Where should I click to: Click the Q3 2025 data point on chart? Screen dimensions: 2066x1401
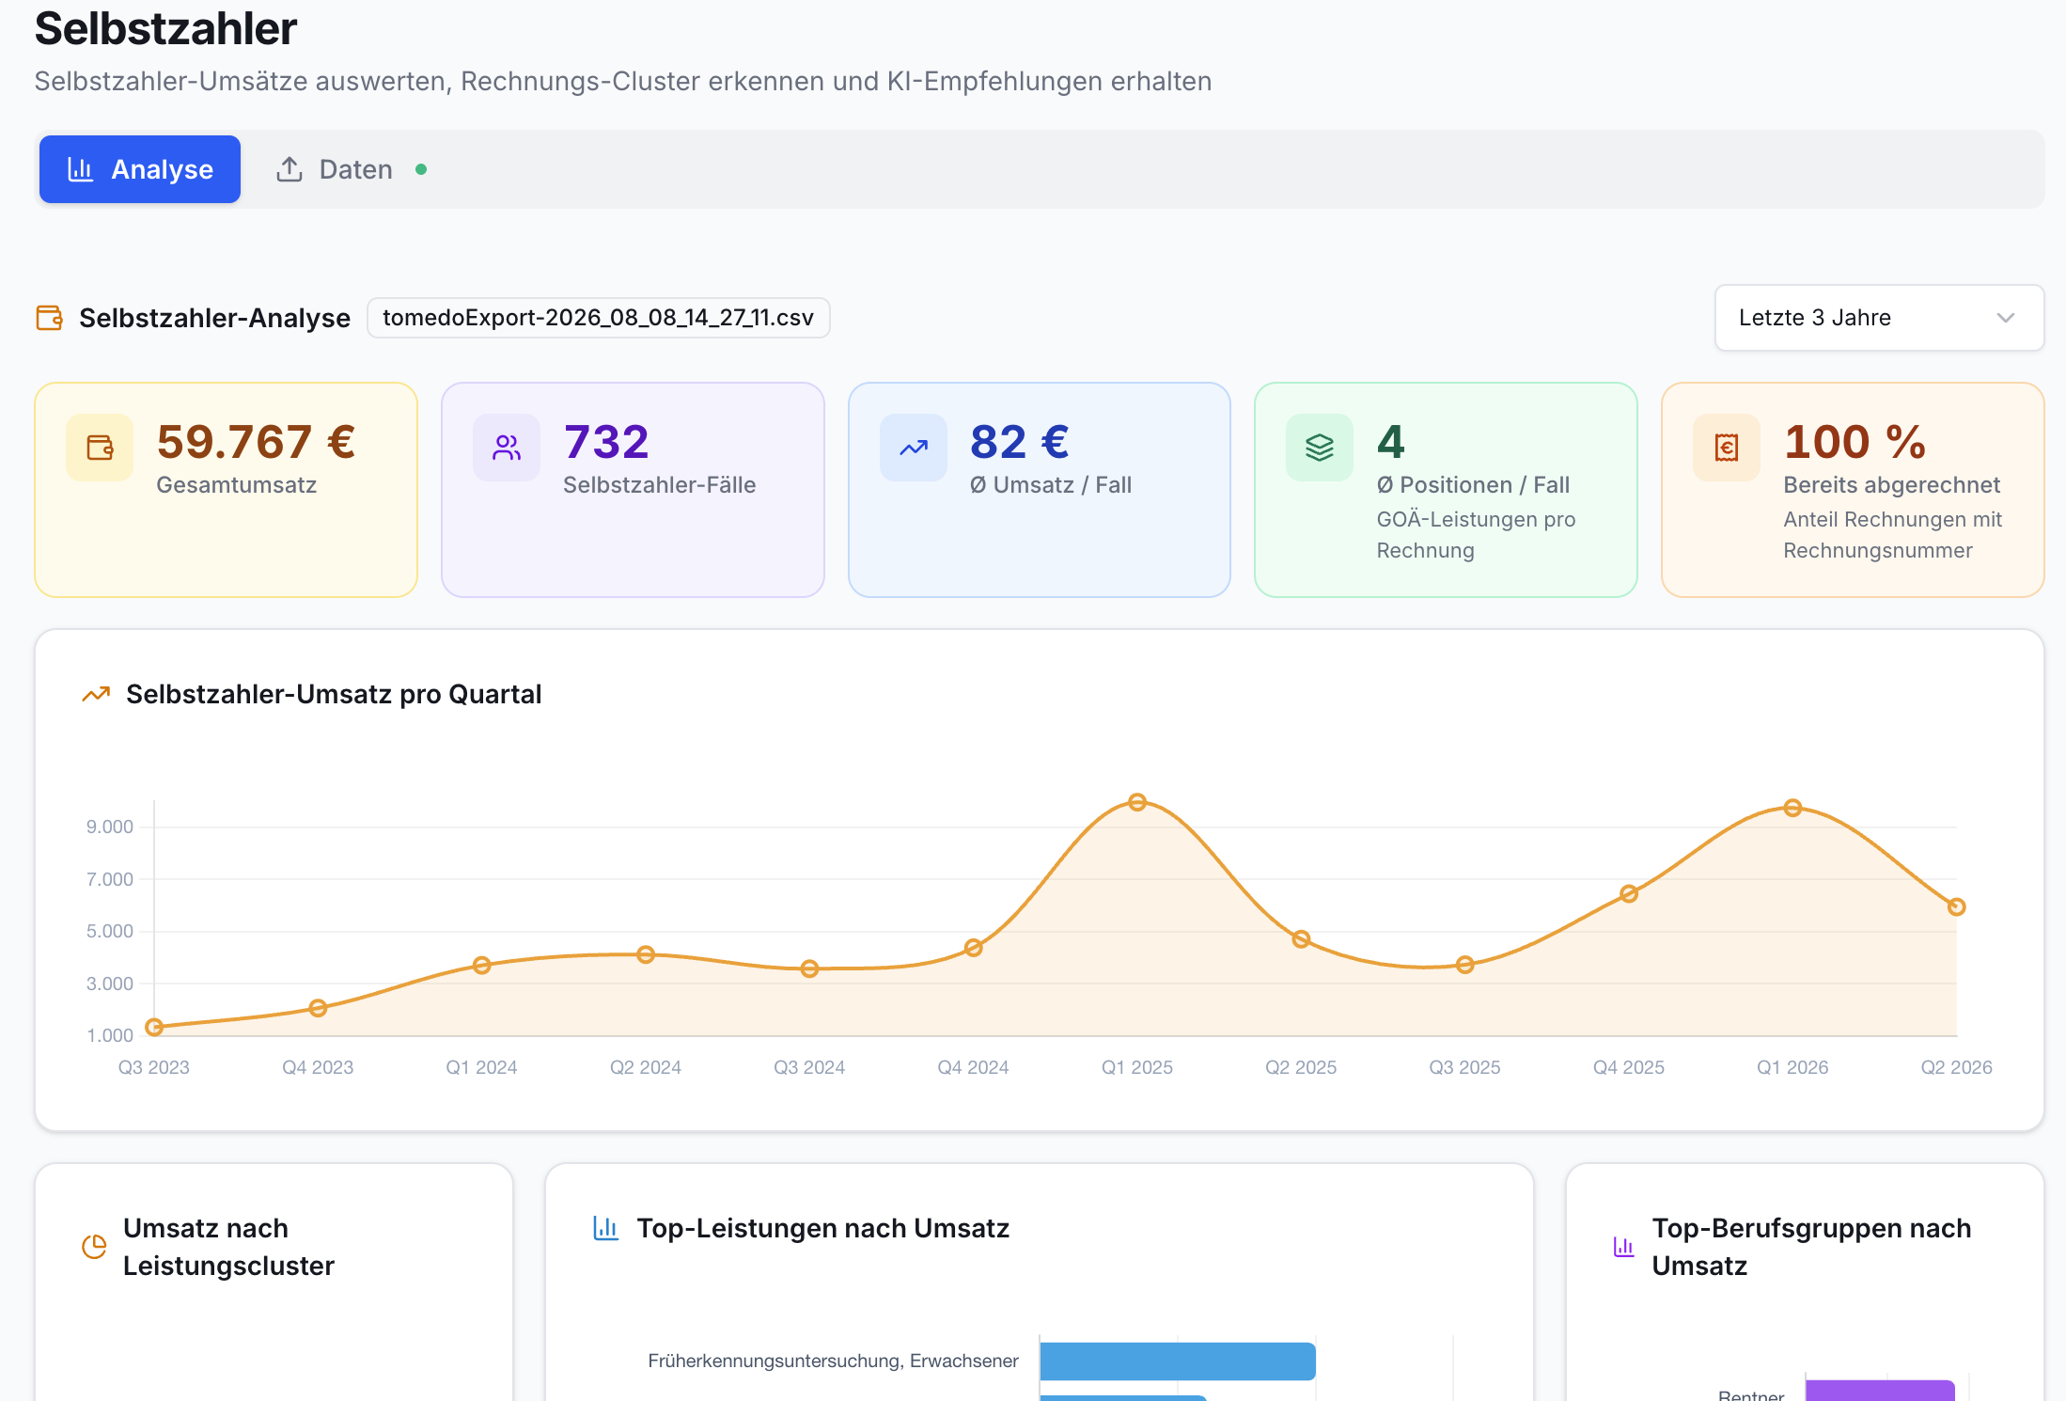pos(1465,965)
